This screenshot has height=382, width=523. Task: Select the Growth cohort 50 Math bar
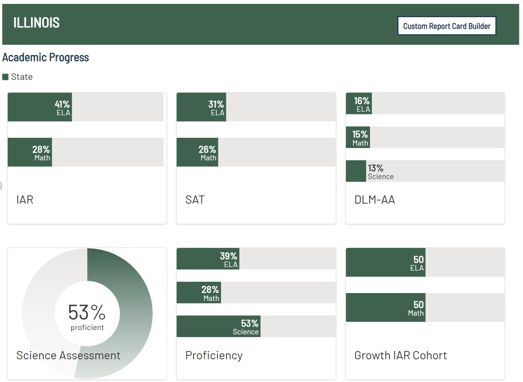pos(385,308)
